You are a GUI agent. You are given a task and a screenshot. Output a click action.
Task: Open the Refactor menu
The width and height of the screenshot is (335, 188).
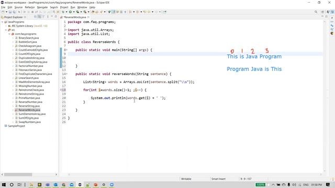pos(30,7)
